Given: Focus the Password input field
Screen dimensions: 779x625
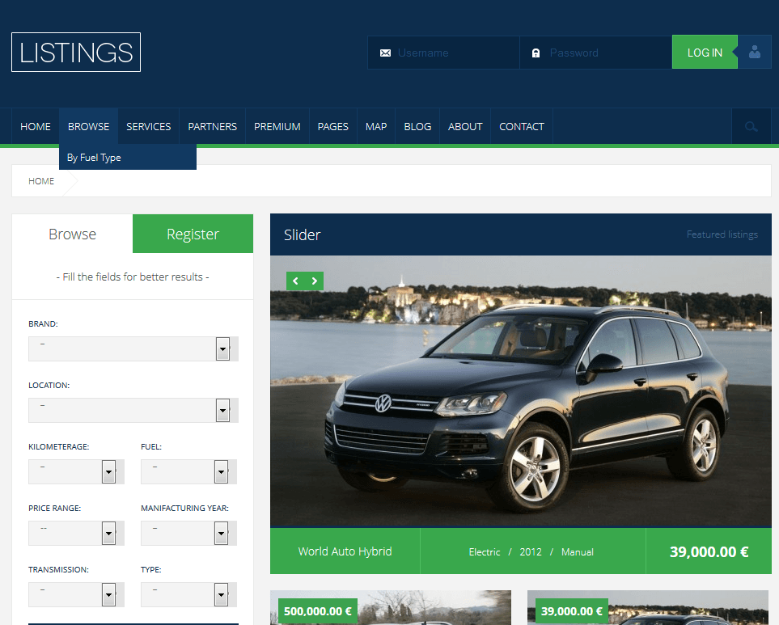Looking at the screenshot, I should coord(595,52).
